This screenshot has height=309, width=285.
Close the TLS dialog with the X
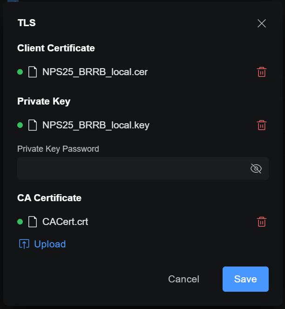pyautogui.click(x=262, y=23)
